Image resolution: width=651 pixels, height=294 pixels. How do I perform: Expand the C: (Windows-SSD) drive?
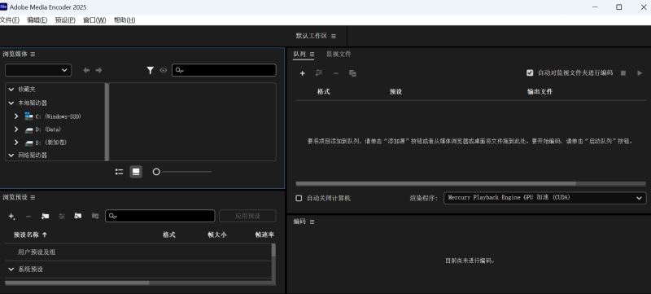(x=16, y=116)
